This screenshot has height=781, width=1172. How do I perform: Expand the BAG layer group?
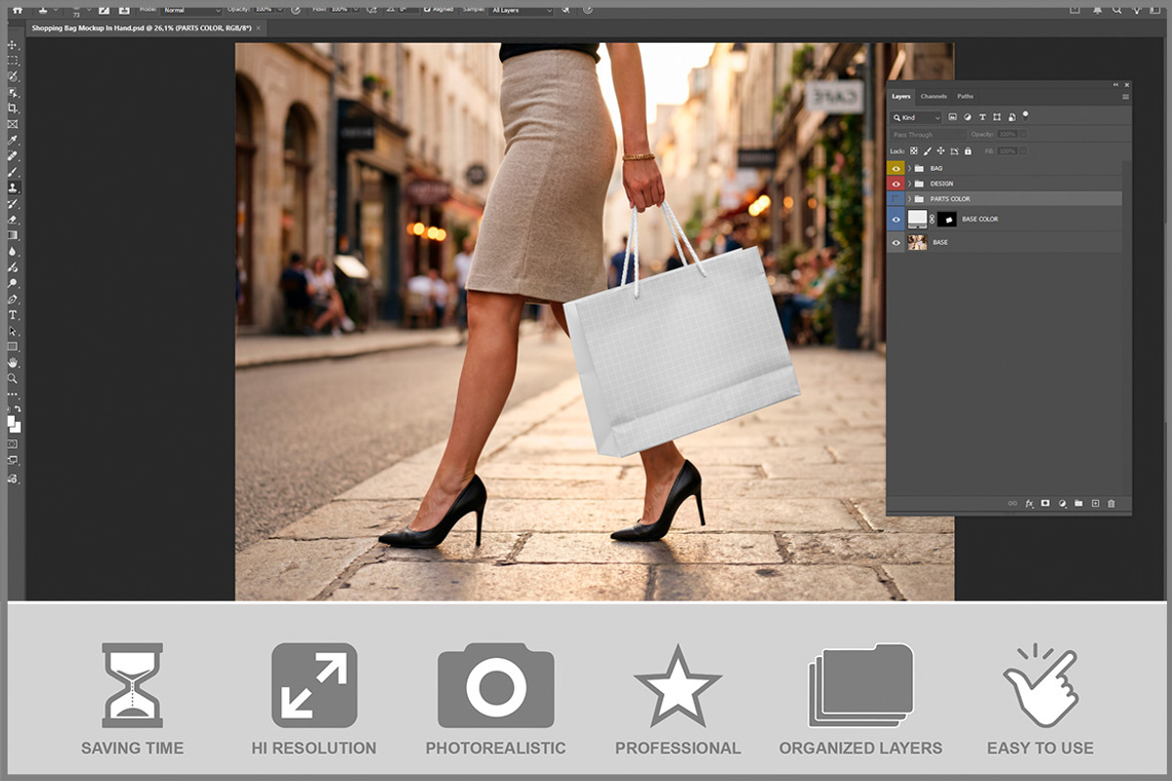coord(909,168)
